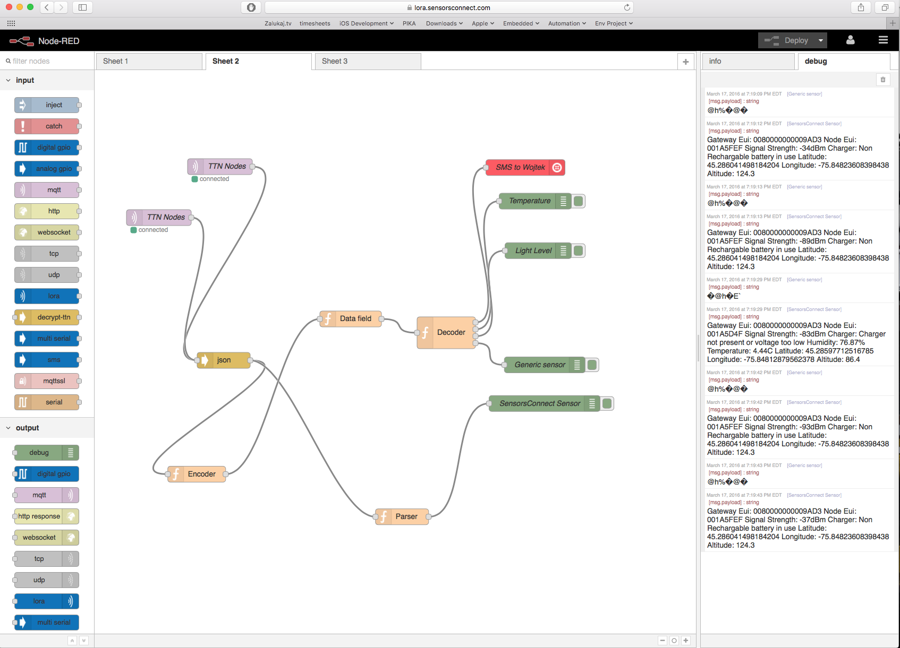Image resolution: width=900 pixels, height=648 pixels.
Task: Select the http input node
Action: tap(47, 211)
